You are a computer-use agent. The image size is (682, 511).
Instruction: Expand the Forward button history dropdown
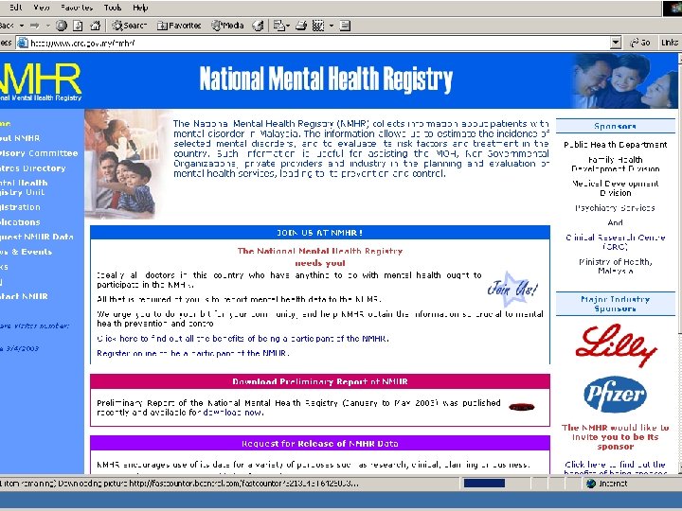click(48, 26)
